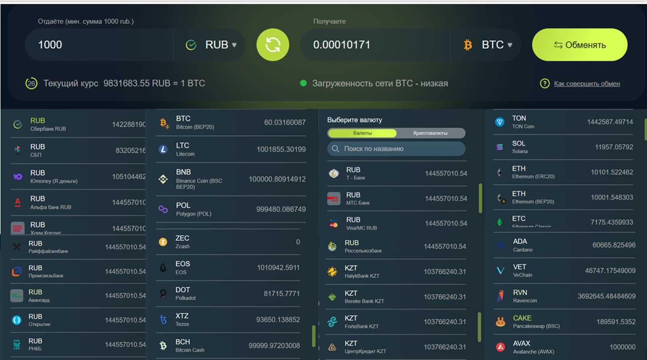This screenshot has height=360, width=647.
Task: Switch to the Криптовалюты tab
Action: pos(430,133)
